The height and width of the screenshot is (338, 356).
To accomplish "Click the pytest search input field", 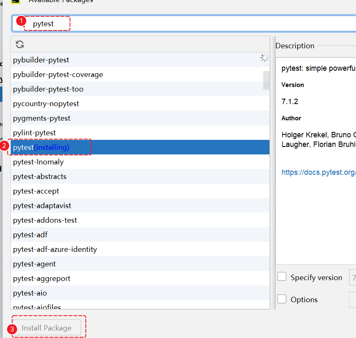I will pyautogui.click(x=184, y=24).
